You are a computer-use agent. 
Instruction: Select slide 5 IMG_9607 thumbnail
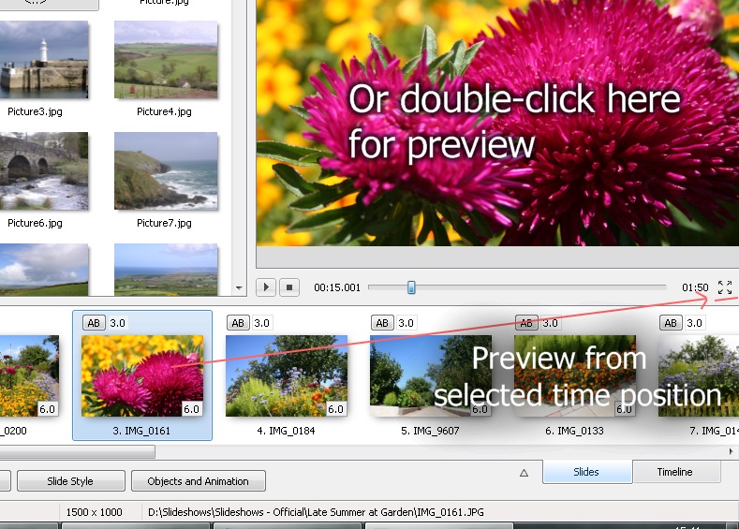(x=431, y=375)
